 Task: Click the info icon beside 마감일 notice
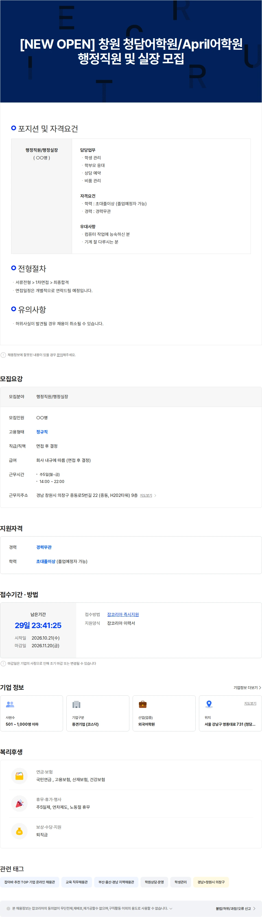[x=3, y=664]
